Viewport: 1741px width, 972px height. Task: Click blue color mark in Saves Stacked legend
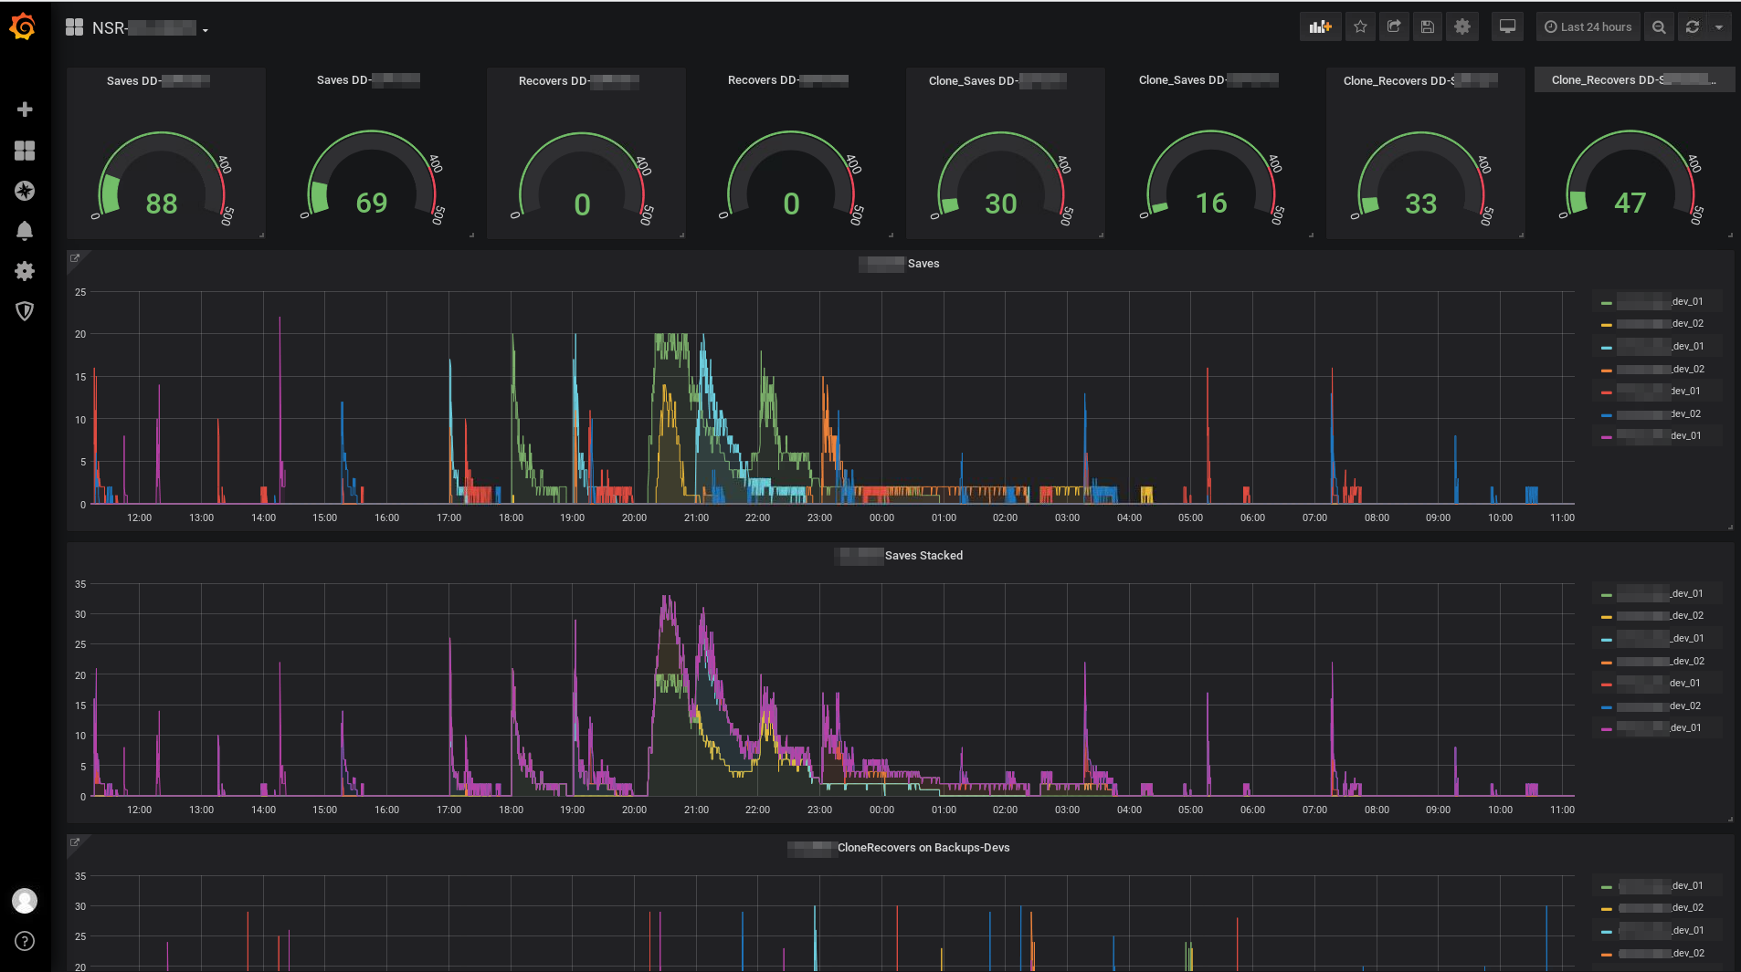click(x=1606, y=707)
